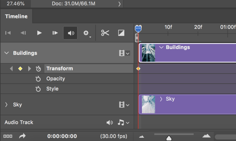Toggle Transform keyframe diamond
The image size is (236, 141).
click(20, 69)
